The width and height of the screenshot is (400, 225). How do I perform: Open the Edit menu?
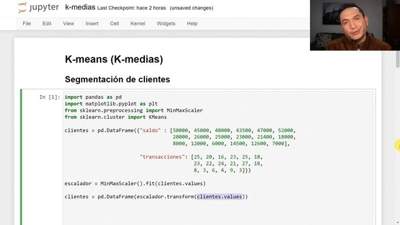pyautogui.click(x=47, y=24)
